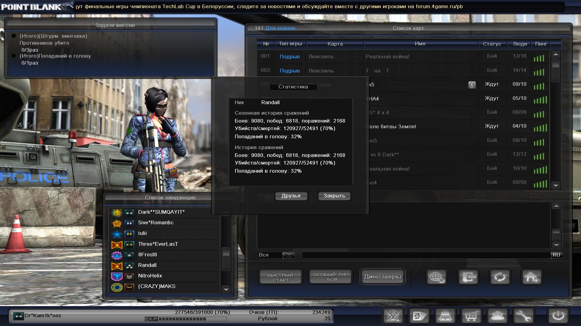The image size is (581, 326).
Task: Click the waiting list scroll-down arrow
Action: pyautogui.click(x=226, y=289)
